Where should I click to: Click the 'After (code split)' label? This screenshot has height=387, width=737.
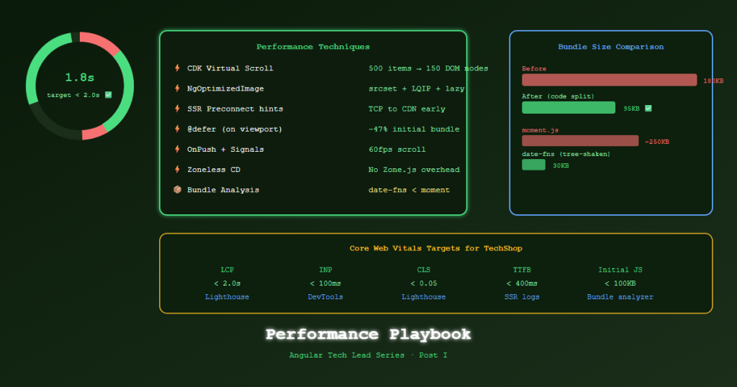point(558,96)
